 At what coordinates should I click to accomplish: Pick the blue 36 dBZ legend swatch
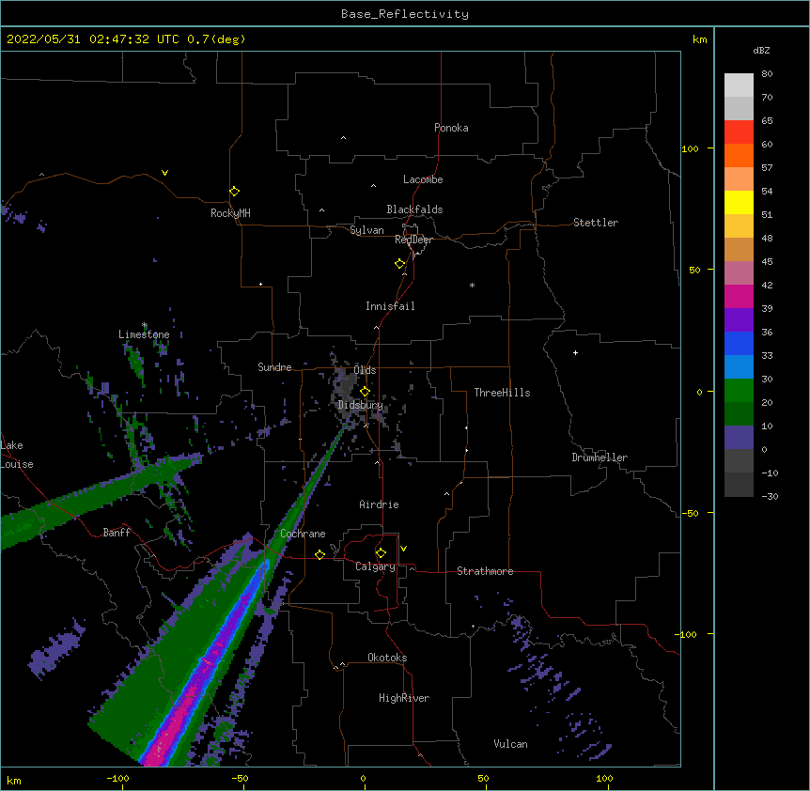(739, 343)
